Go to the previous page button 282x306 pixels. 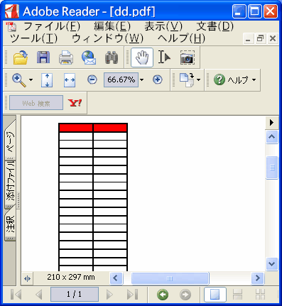click(x=38, y=295)
